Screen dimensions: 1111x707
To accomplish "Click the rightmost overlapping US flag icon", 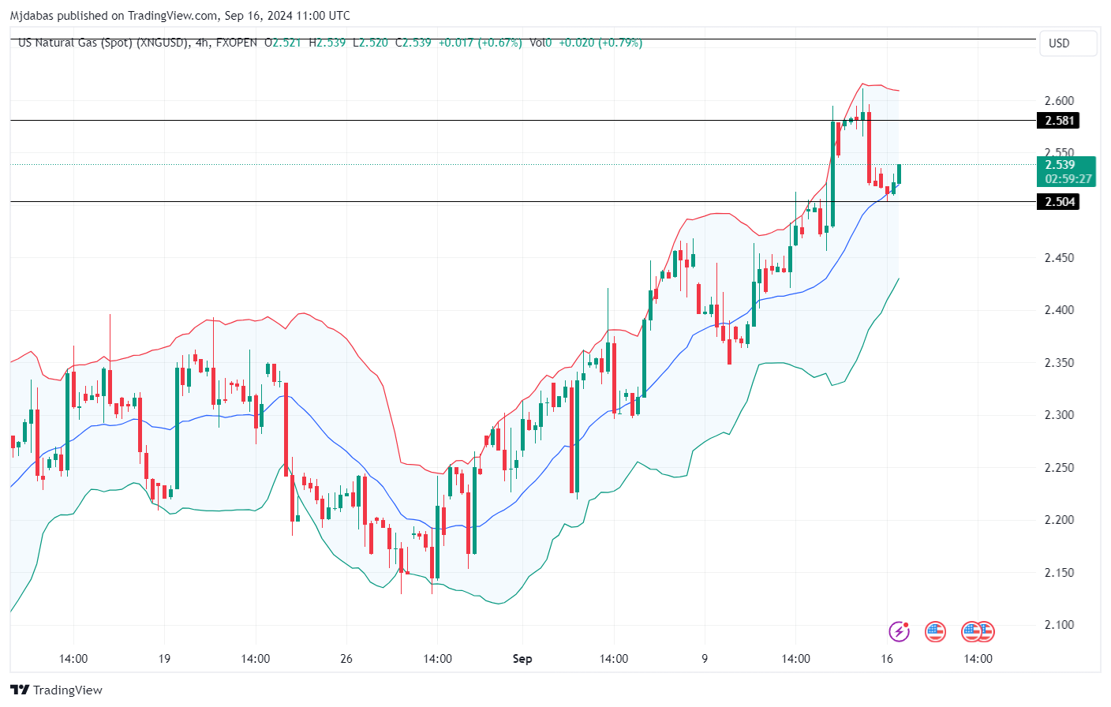I will pyautogui.click(x=986, y=631).
